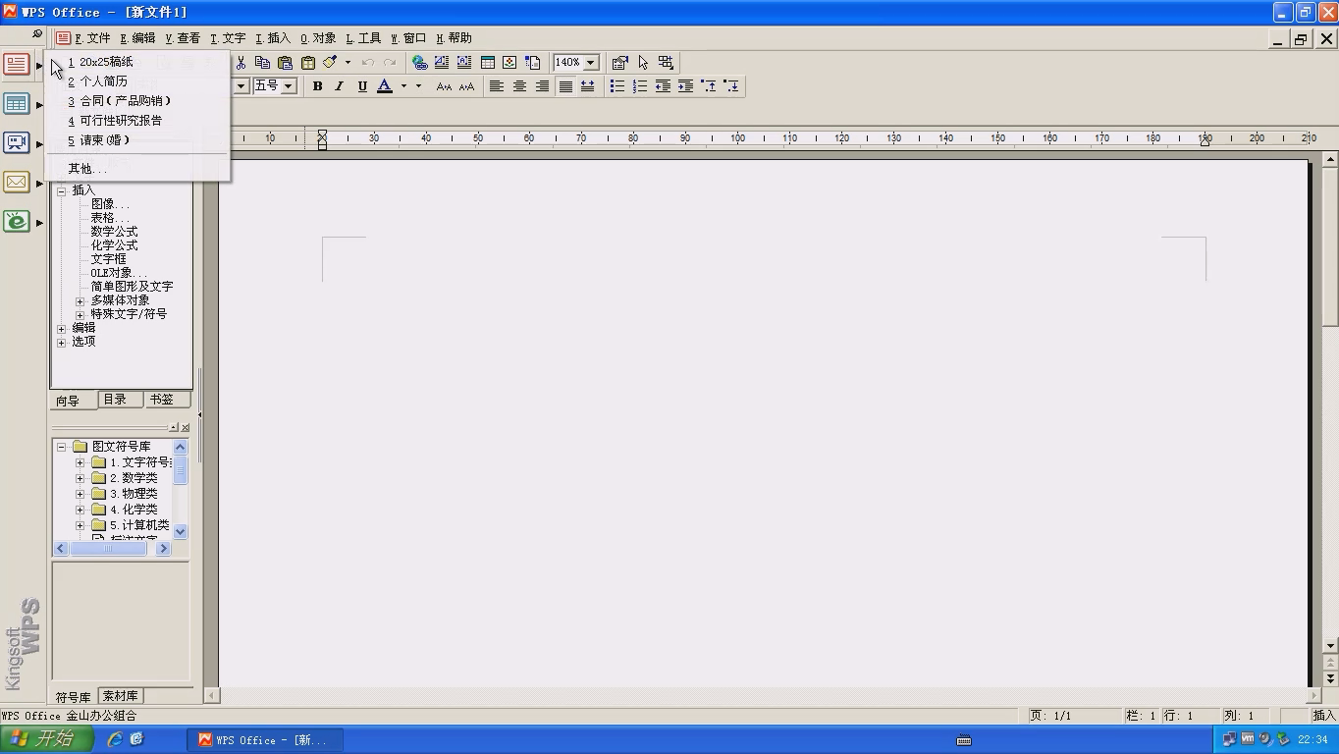Set center text alignment
1339x754 pixels.
[519, 86]
